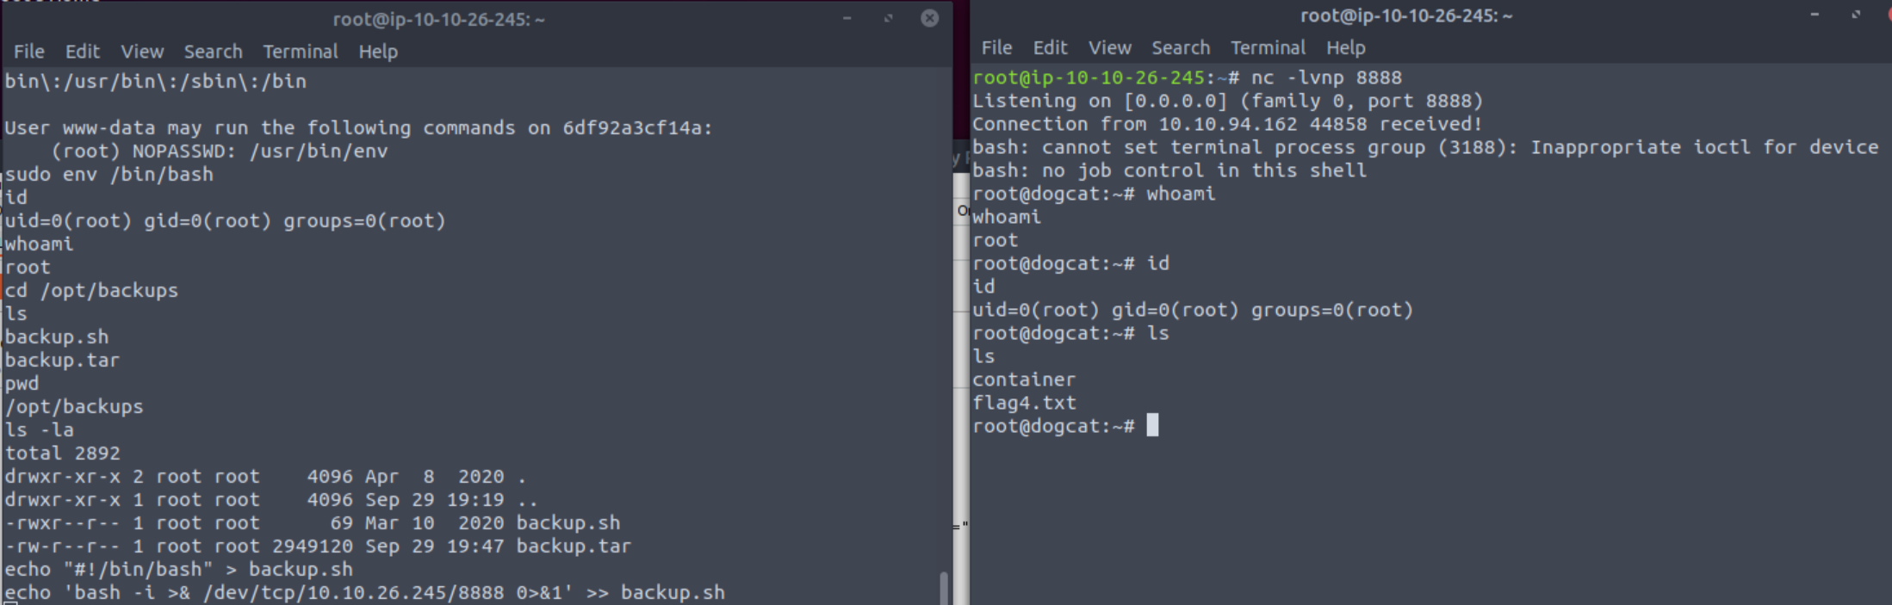Open View menu in left terminal
The width and height of the screenshot is (1892, 605).
pos(142,52)
